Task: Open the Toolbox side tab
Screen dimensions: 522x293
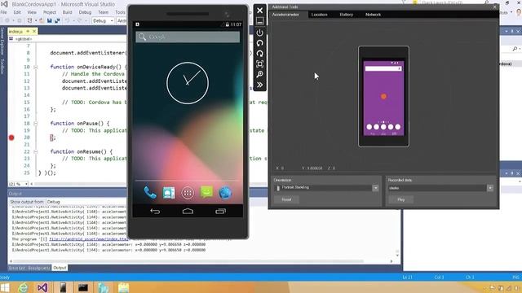Action: [2, 66]
